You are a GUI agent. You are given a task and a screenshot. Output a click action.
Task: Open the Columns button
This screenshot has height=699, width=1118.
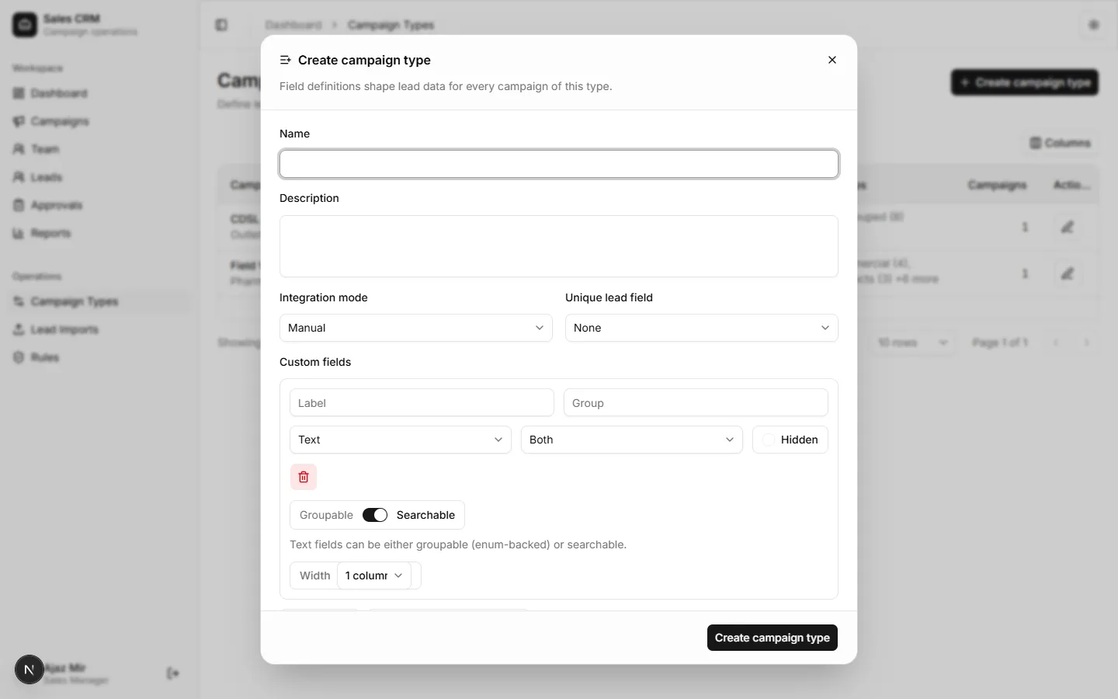[x=1060, y=143]
